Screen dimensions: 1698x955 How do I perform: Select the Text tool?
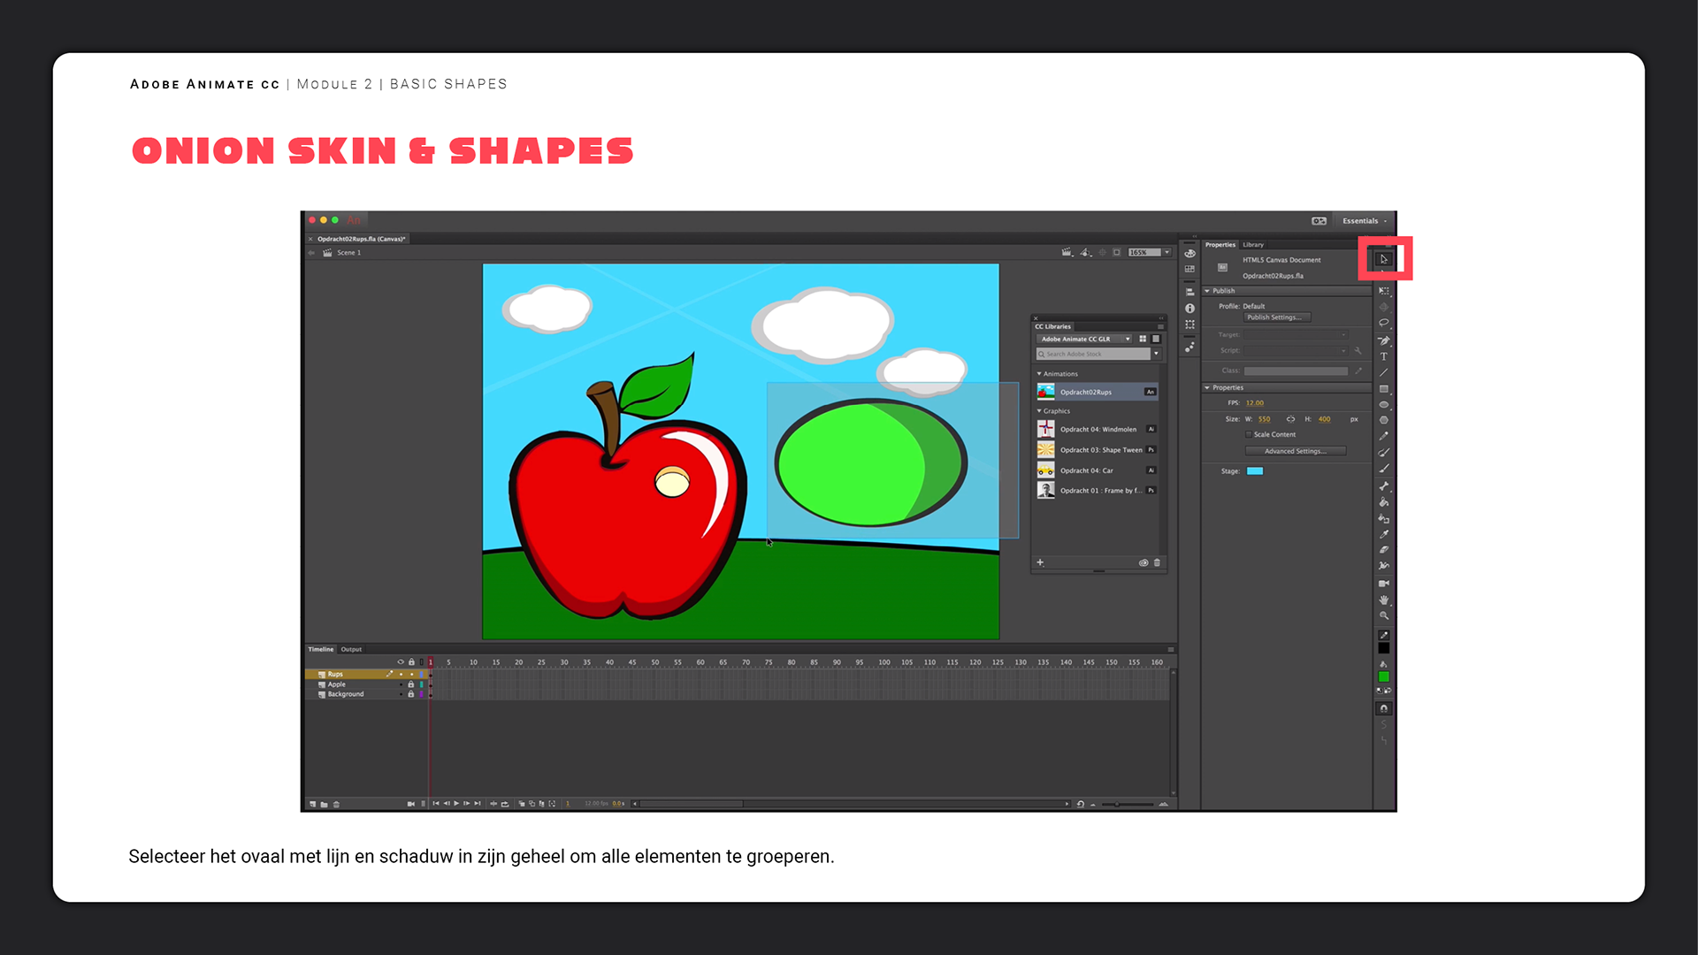1384,356
